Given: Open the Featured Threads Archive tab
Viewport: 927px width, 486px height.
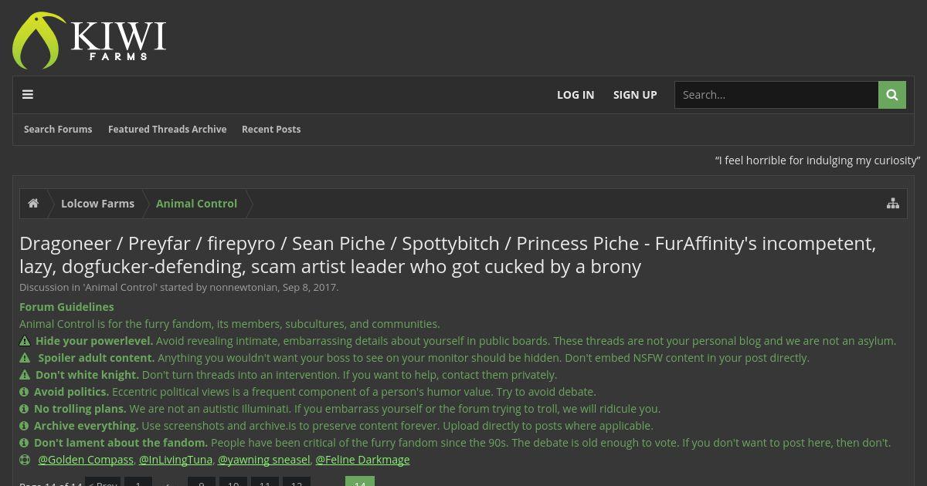Looking at the screenshot, I should coord(167,130).
